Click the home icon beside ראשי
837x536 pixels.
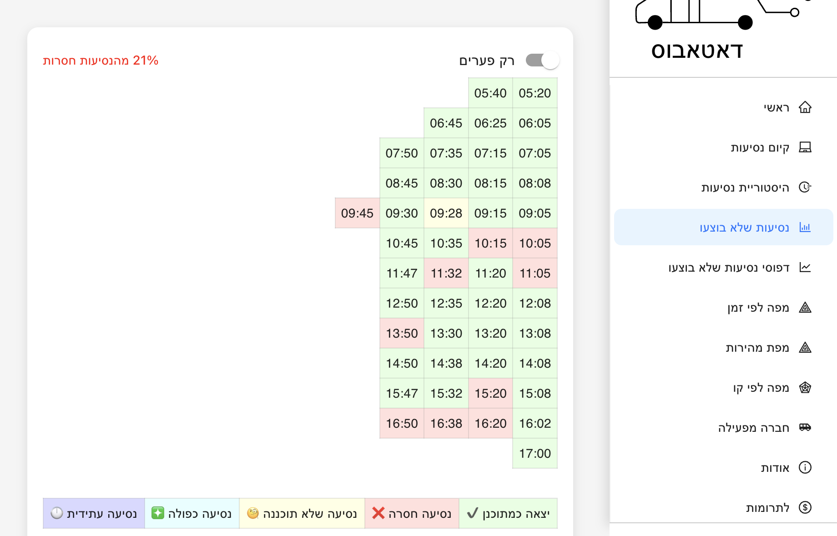click(805, 107)
